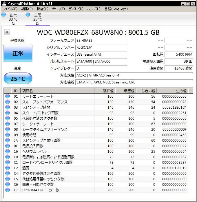197x202 pixels.
Task: Open the テーマ(T) menu
Action: click(x=59, y=9)
